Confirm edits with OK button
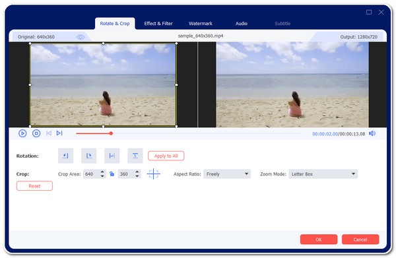The height and width of the screenshot is (258, 396). tap(319, 240)
